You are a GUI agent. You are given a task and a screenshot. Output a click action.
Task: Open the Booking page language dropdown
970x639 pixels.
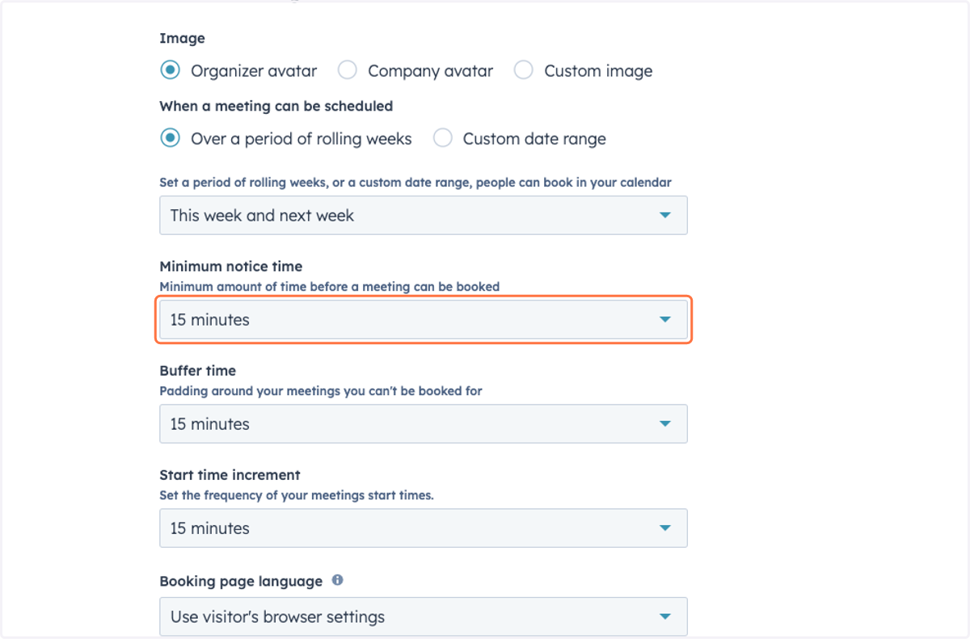coord(424,616)
